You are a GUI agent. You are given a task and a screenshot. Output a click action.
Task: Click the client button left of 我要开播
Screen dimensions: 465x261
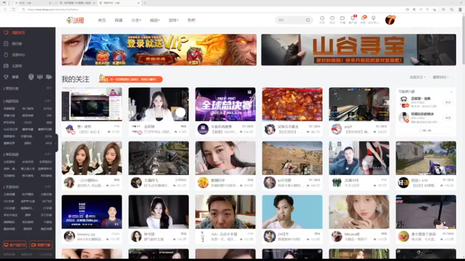click(x=15, y=245)
